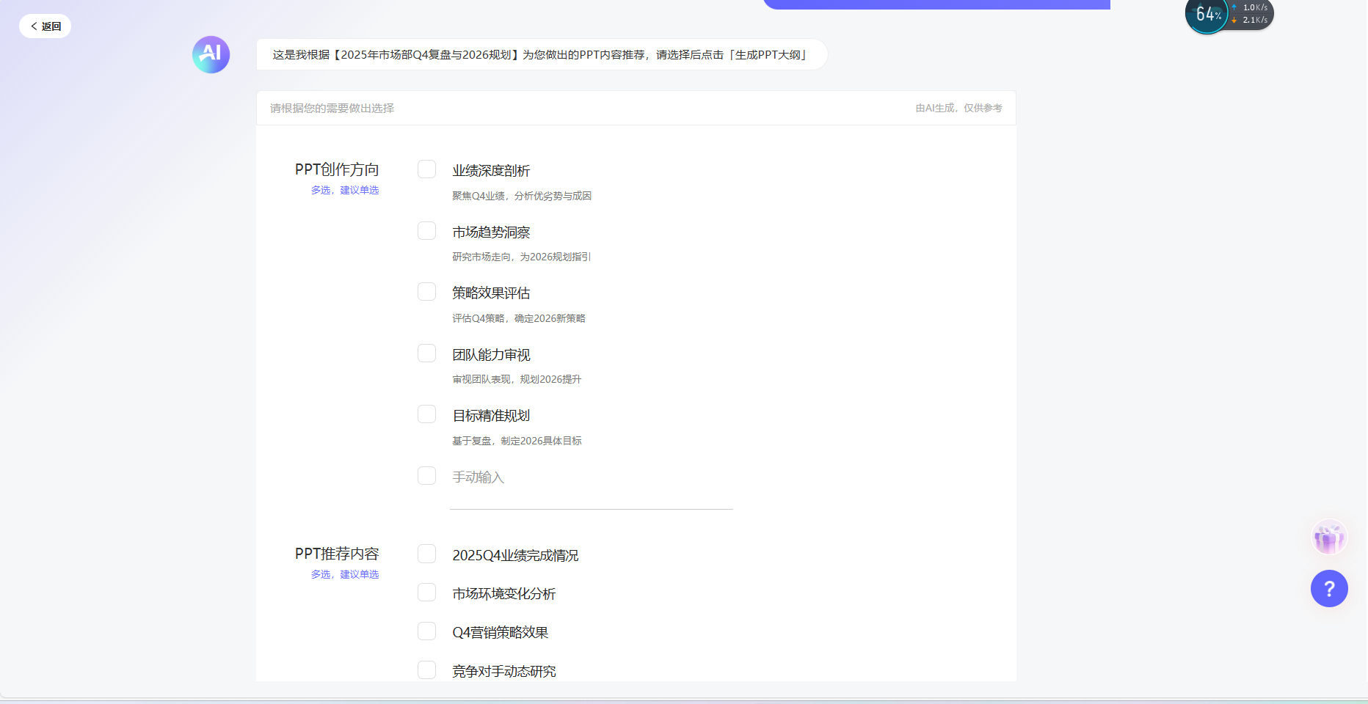
Task: Select the 策略效果评估 checkbox
Action: pos(426,292)
